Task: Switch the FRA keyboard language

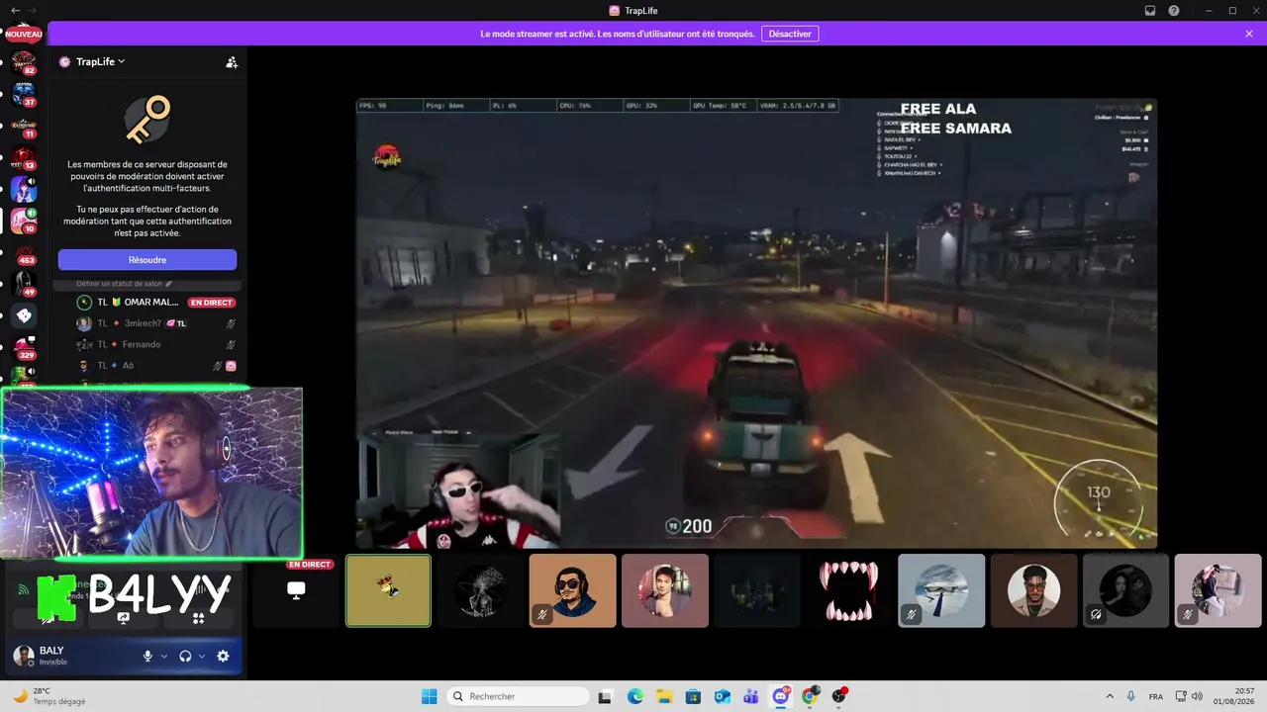Action: pyautogui.click(x=1156, y=696)
